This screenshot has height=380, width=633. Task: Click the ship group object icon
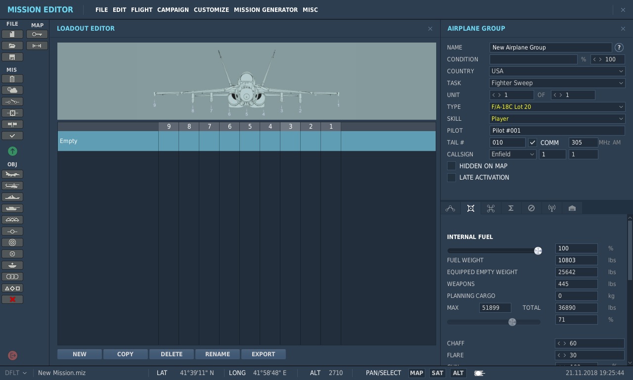click(x=12, y=197)
